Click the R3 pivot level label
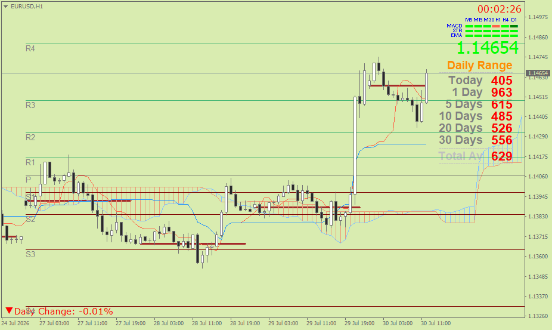This screenshot has width=552, height=330. pos(30,106)
